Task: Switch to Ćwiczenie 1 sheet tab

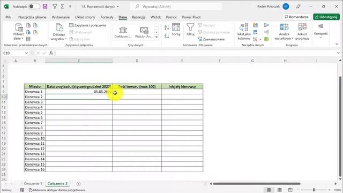Action: coord(33,183)
